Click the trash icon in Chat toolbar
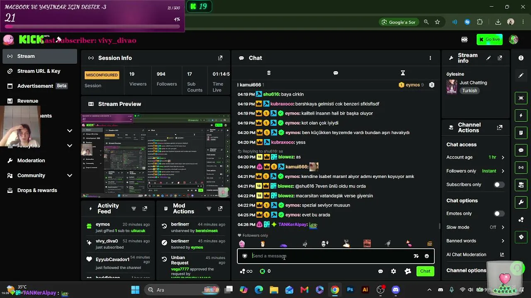The height and width of the screenshot is (298, 531). [269, 73]
